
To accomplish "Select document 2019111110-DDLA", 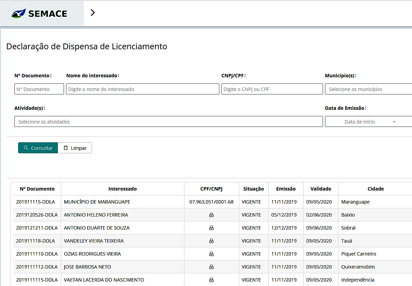I will click(37, 254).
